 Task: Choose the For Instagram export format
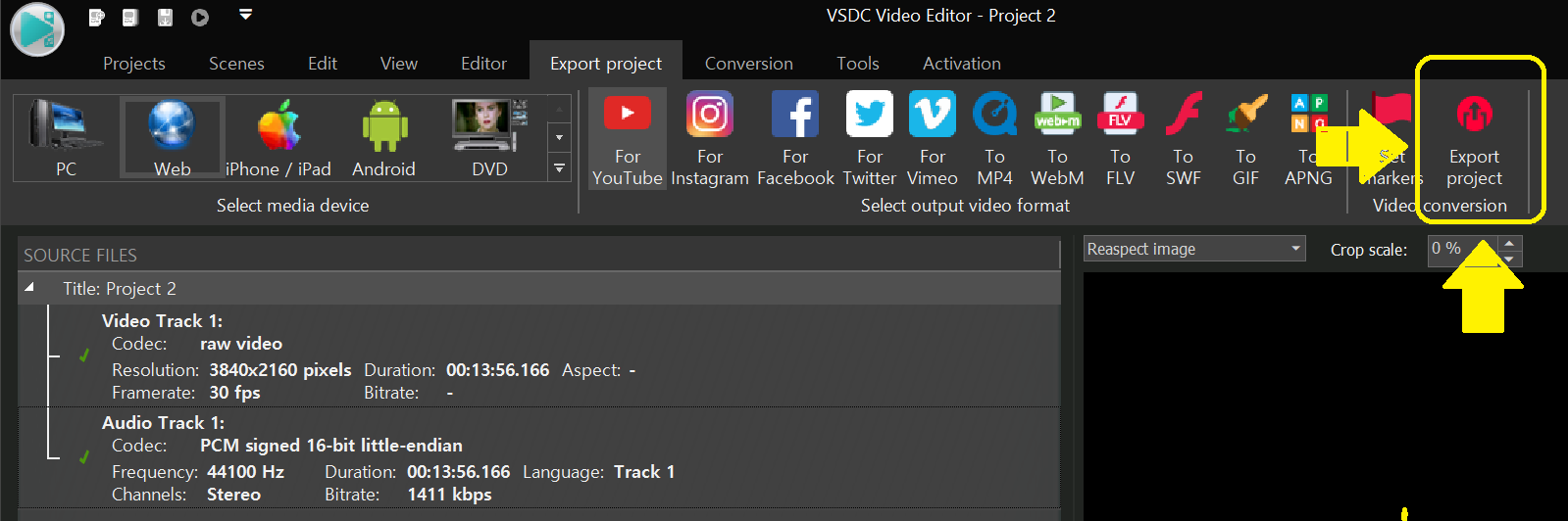tap(710, 137)
